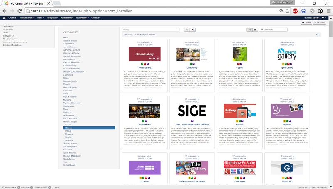Open the Event Gallery thumbnail
This screenshot has height=189, width=333.
(x=144, y=111)
